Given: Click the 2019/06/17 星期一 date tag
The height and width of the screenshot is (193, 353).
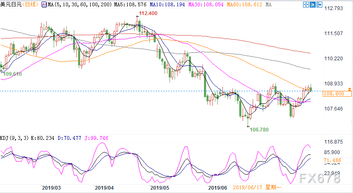Looking at the screenshot, I should point(257,188).
